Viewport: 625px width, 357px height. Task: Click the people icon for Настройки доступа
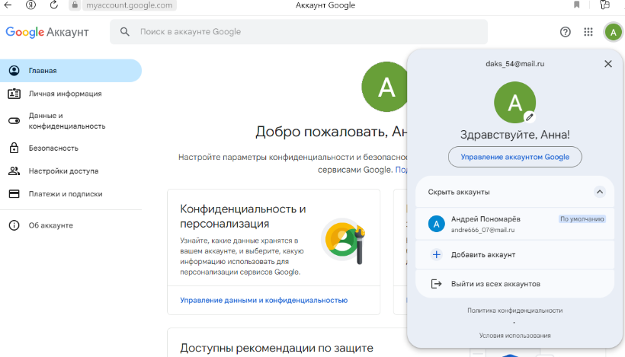click(x=14, y=171)
